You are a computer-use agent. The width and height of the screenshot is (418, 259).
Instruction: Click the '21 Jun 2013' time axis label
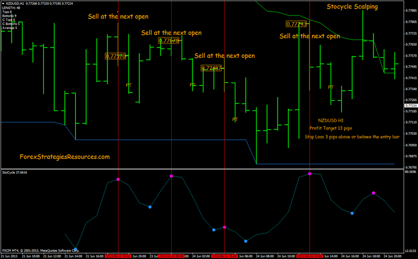pyautogui.click(x=9, y=256)
